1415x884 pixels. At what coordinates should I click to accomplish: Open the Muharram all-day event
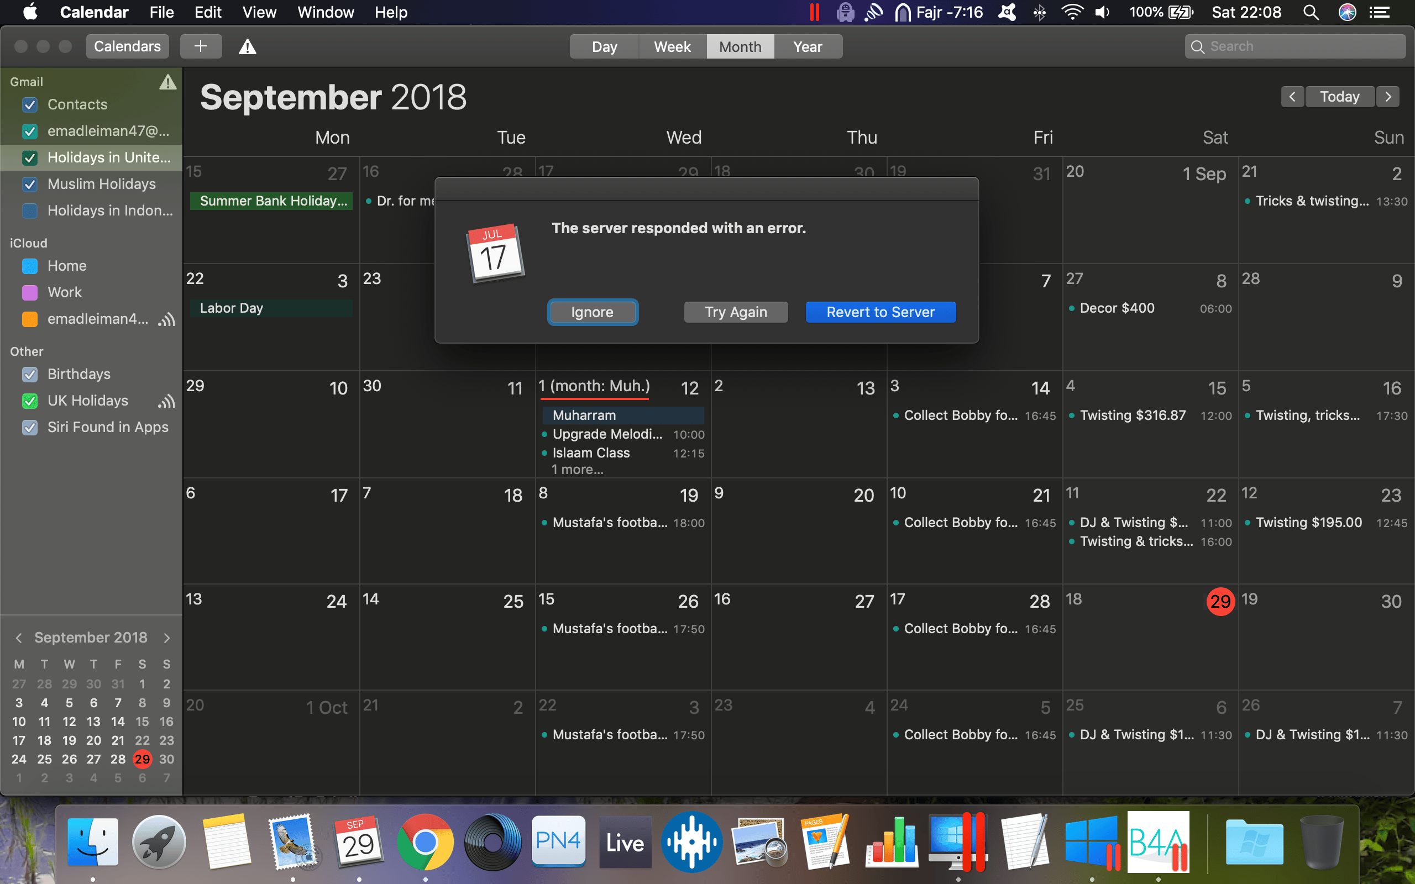pyautogui.click(x=623, y=415)
